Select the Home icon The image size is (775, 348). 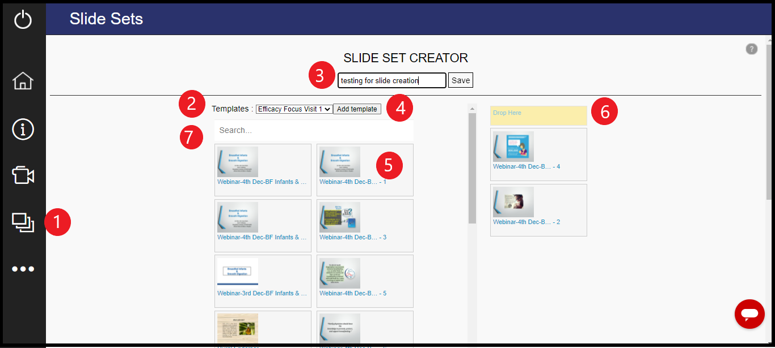(23, 81)
